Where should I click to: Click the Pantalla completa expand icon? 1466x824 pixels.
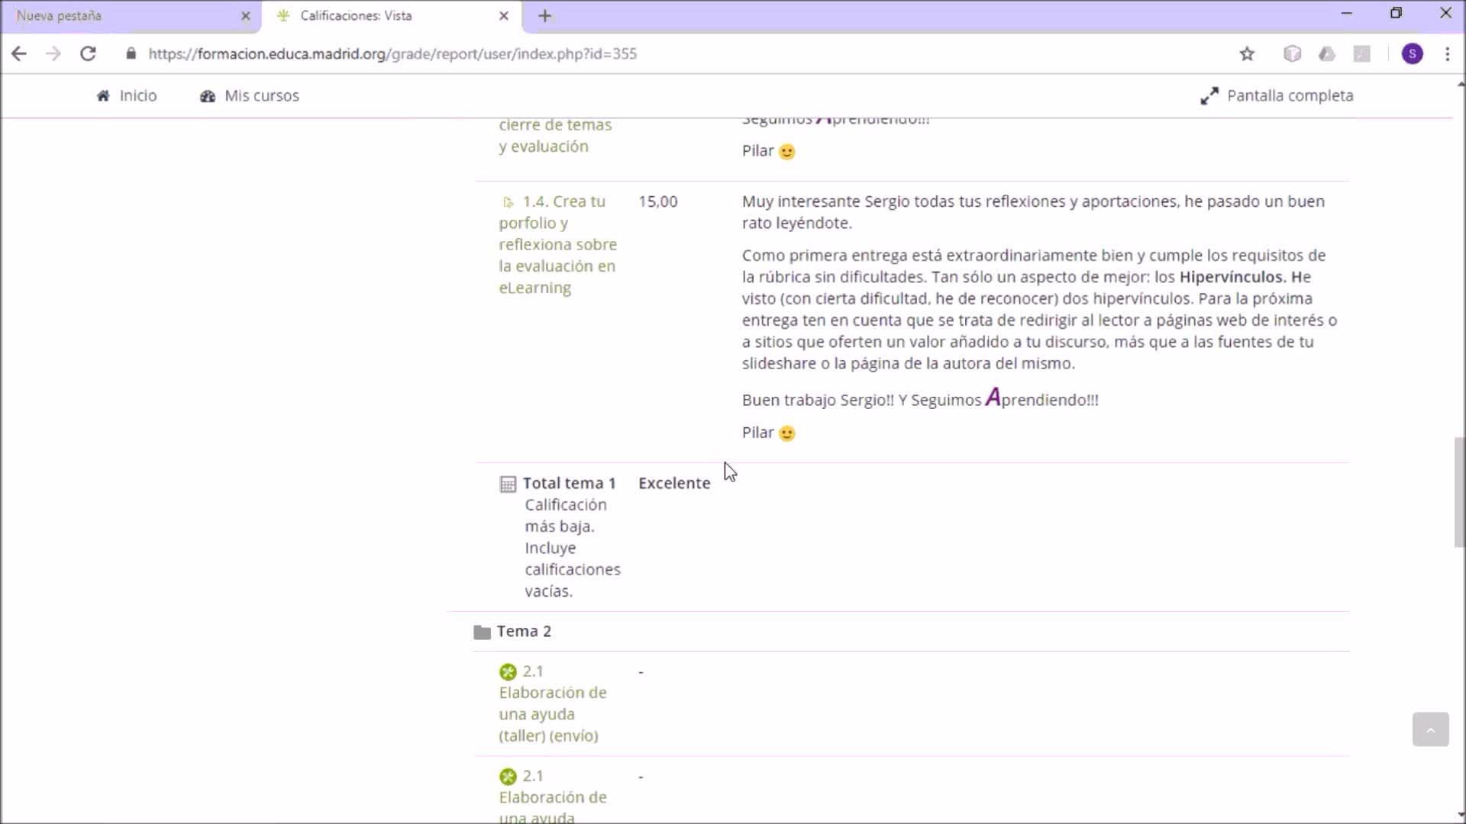click(x=1209, y=95)
